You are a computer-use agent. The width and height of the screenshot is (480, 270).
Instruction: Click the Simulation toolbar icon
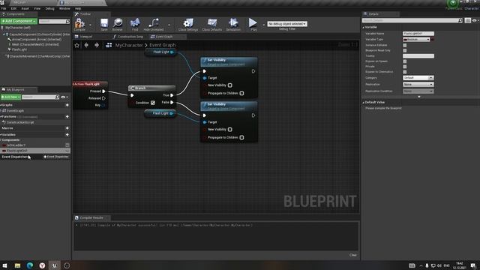tap(233, 24)
